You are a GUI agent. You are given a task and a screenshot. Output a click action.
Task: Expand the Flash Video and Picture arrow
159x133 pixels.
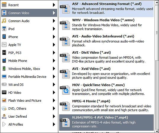(54, 100)
